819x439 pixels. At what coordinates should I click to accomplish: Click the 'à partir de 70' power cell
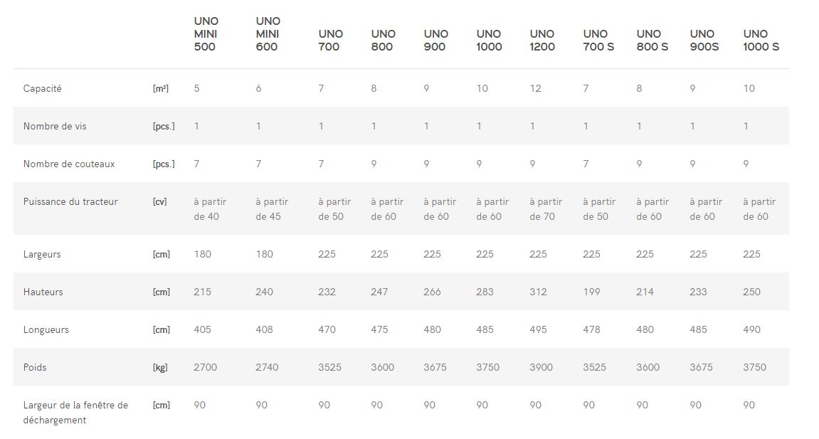pos(545,209)
